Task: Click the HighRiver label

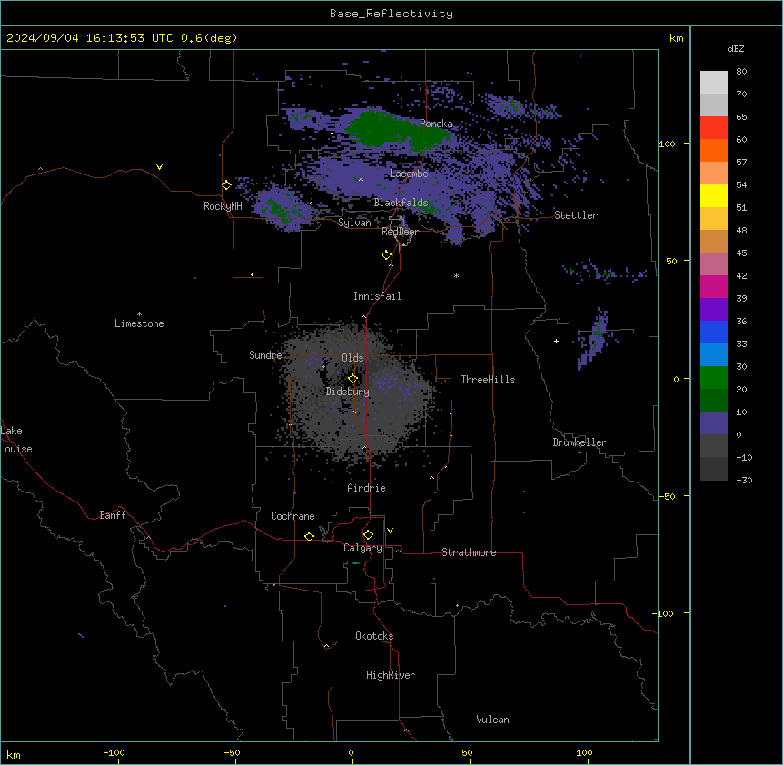Action: point(391,675)
